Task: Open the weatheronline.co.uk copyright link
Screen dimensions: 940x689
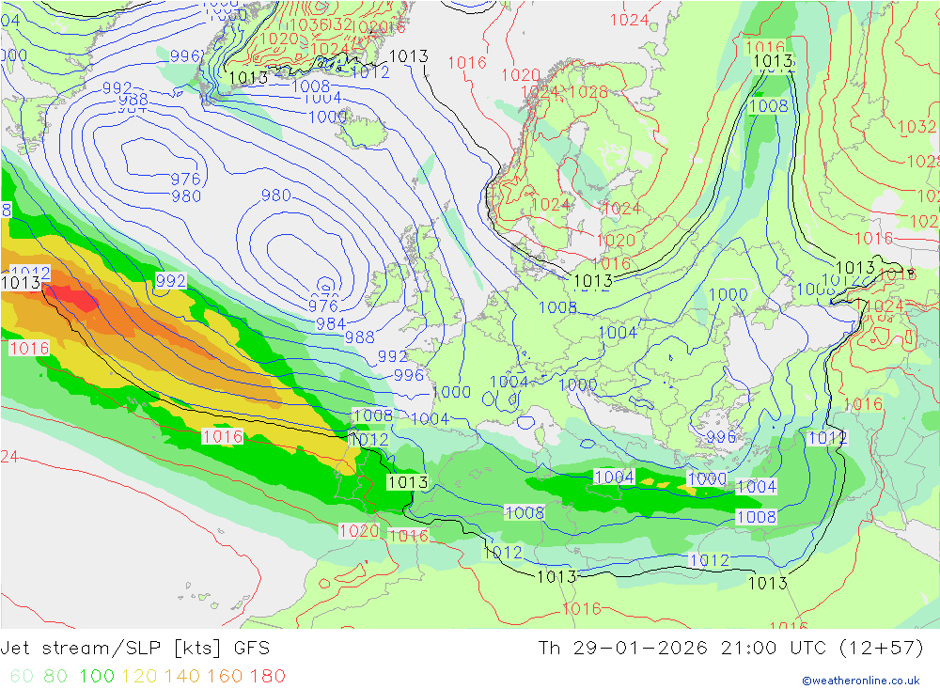Action: pos(861,681)
